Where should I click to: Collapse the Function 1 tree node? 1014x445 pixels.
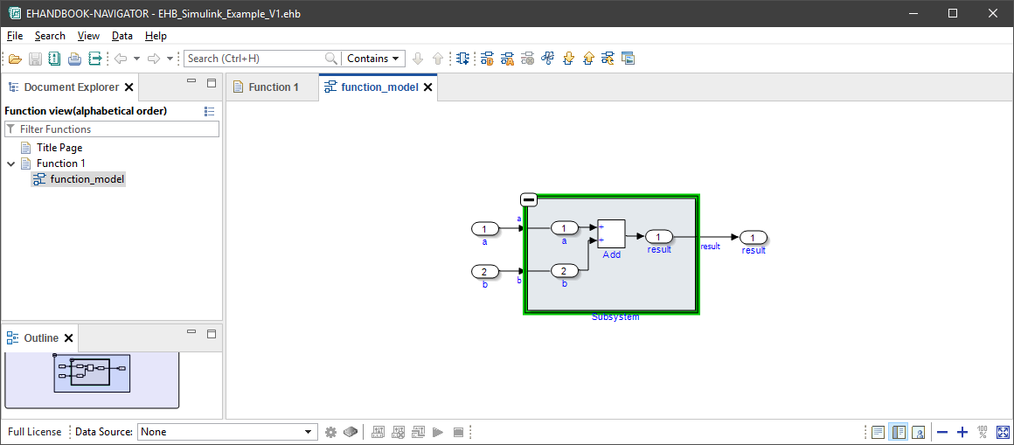[x=11, y=163]
